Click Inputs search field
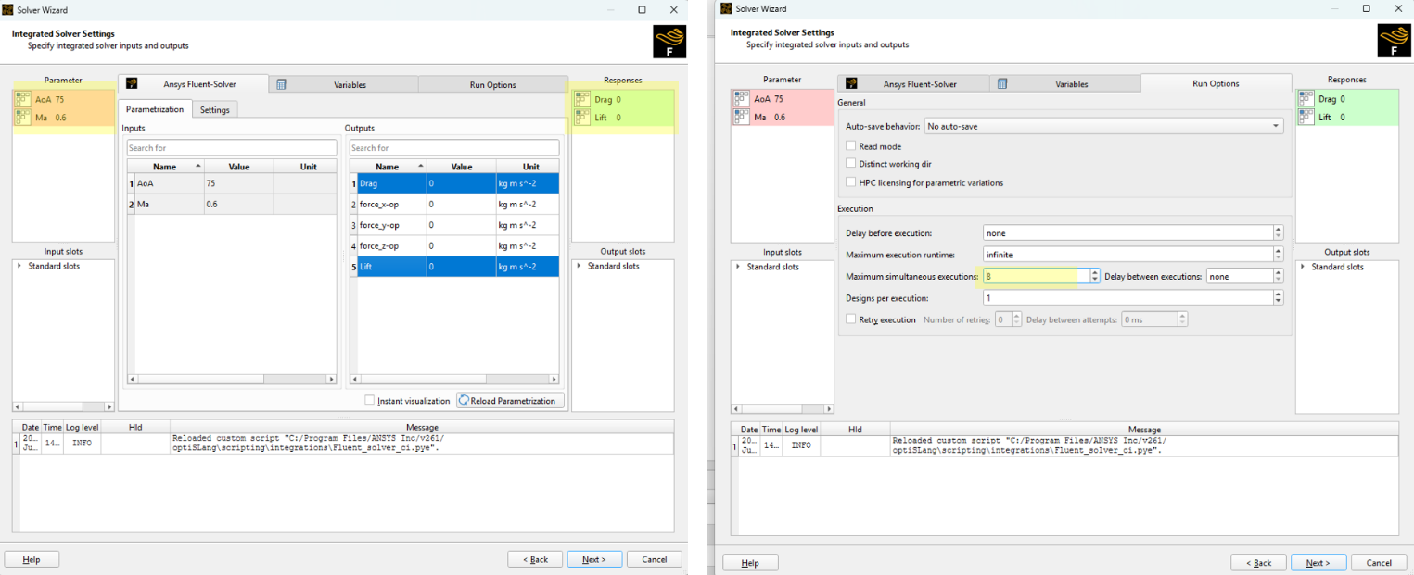Screen dimensions: 1414x575 (x=232, y=148)
